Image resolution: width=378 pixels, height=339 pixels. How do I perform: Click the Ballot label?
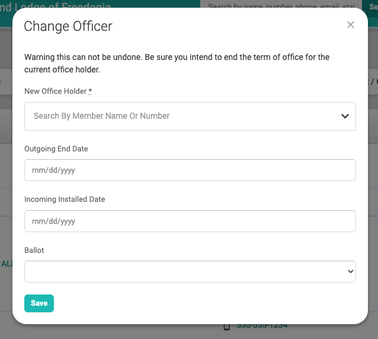tap(34, 251)
